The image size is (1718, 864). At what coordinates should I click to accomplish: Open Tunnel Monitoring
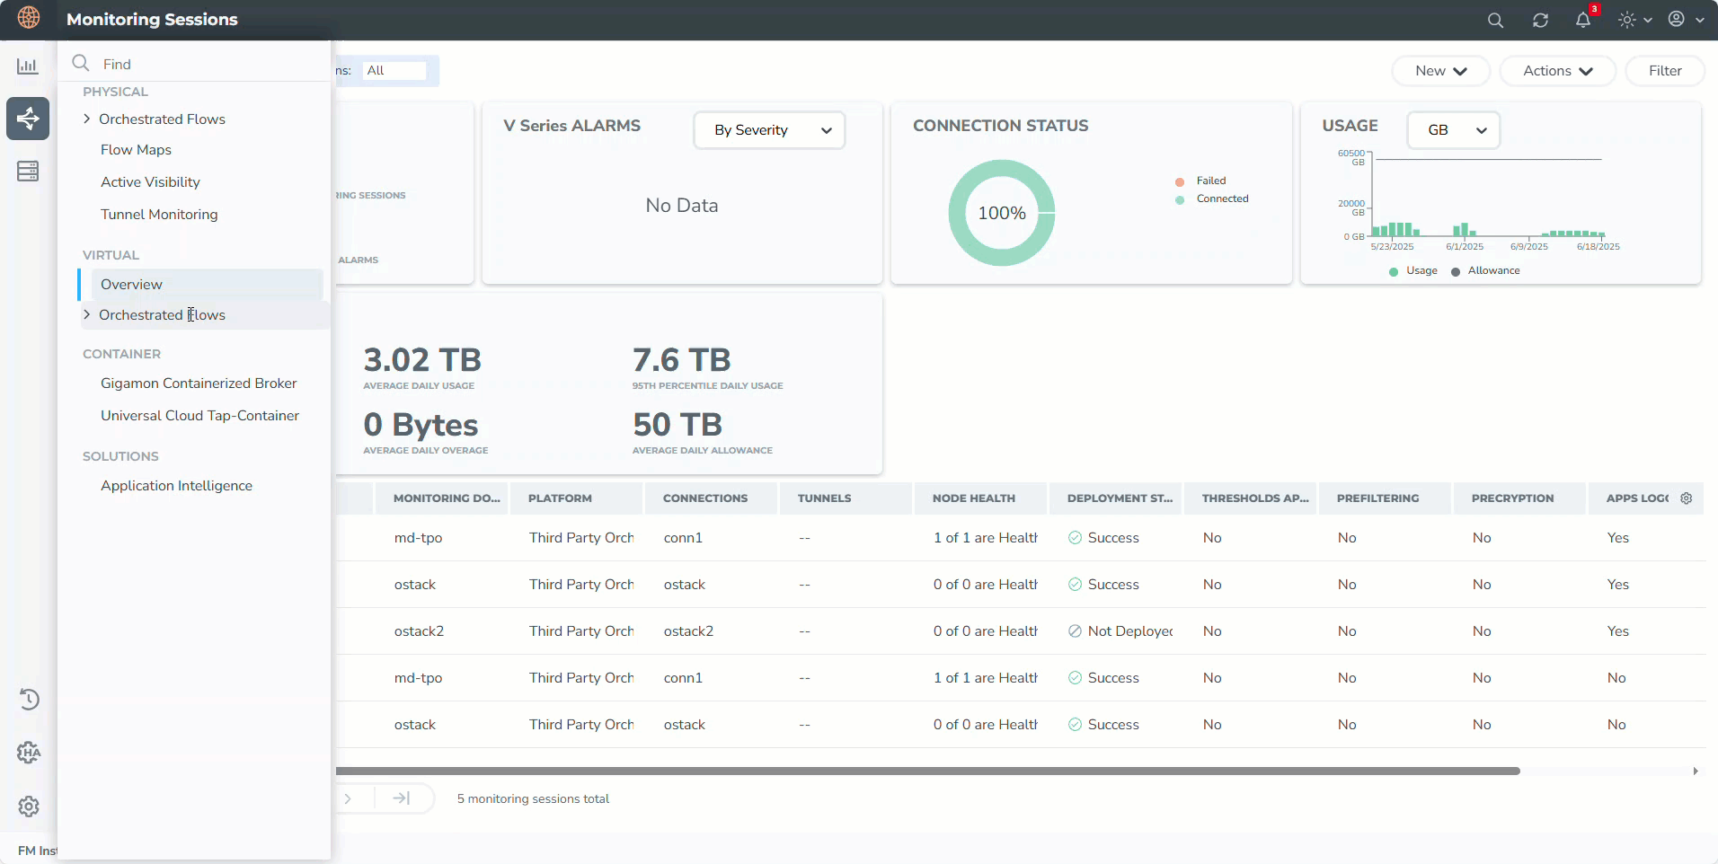click(159, 215)
